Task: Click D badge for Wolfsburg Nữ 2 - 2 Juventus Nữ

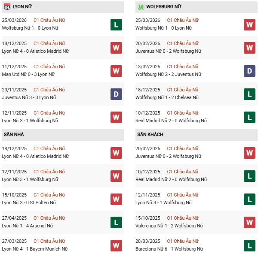Action: pos(249,71)
